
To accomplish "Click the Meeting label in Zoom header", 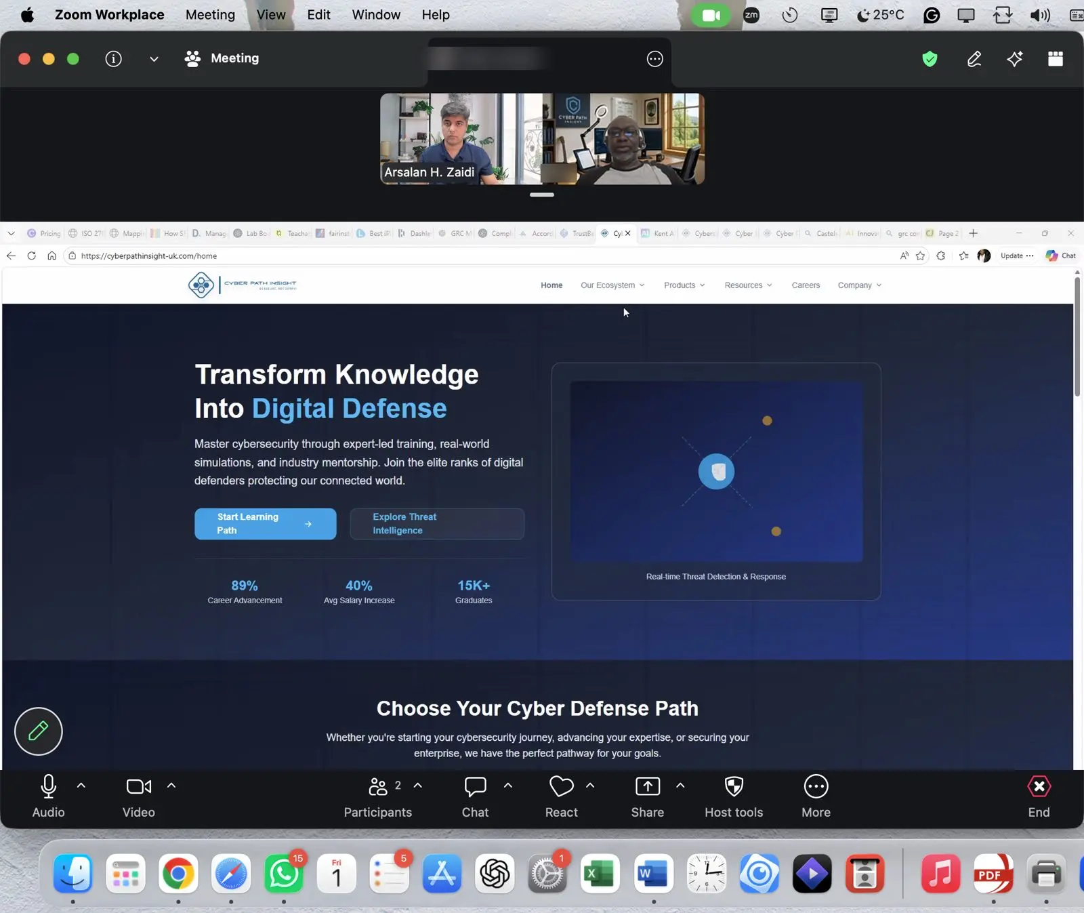I will tap(234, 58).
